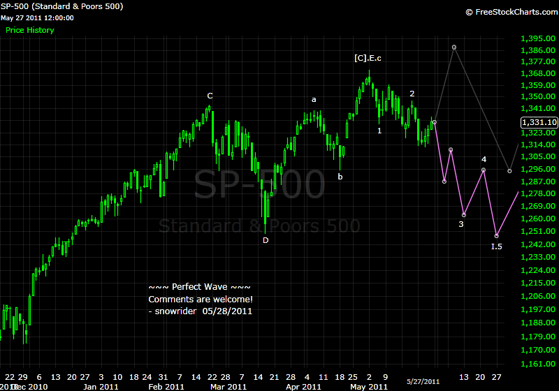Click the pink projection node above I.5 label

click(497, 236)
